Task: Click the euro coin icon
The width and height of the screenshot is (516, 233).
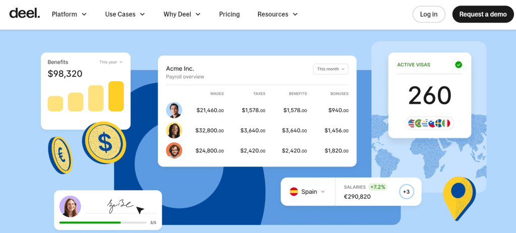Action: tap(60, 155)
